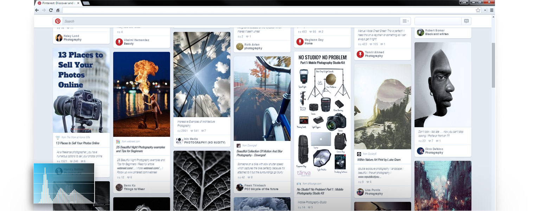
Task: Click the profile name field beside notifications
Action: click(438, 21)
